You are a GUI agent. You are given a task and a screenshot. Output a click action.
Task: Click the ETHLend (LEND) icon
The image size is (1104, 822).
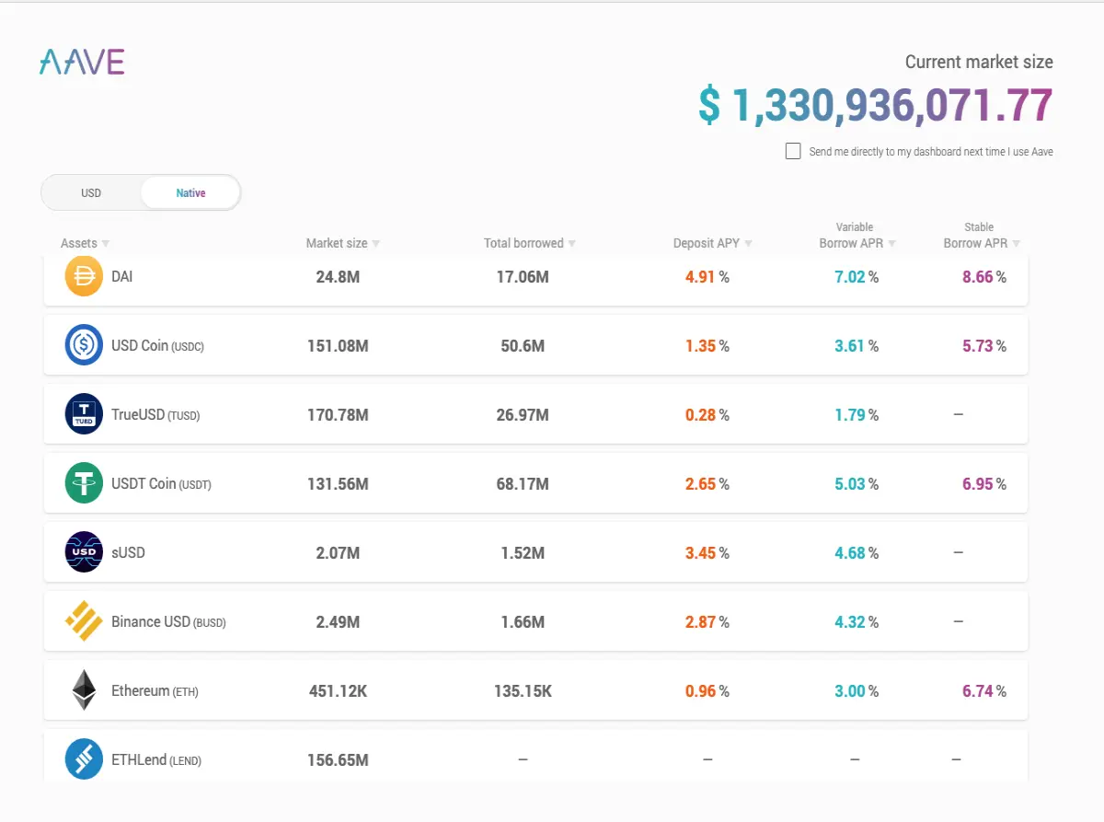point(84,759)
